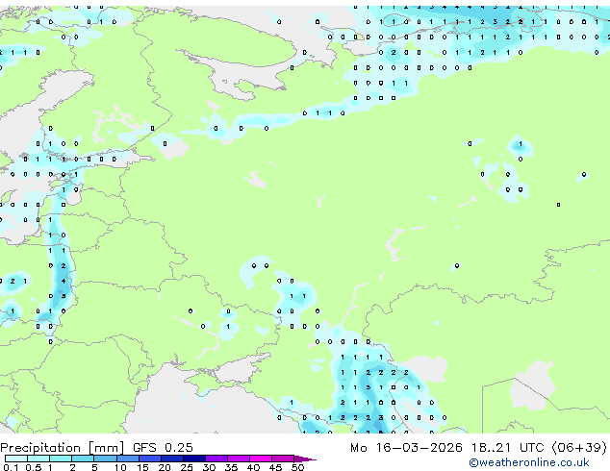Click the 0.5–1 mm legend swatch
Viewport: 610px width, 471px height.
click(x=38, y=459)
